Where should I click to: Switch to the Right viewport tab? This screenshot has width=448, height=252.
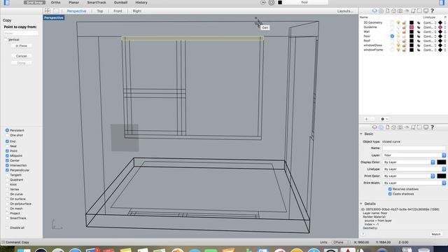pos(137,11)
